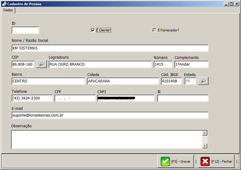
Task: Click the IE input field
Action: pyautogui.click(x=183, y=98)
